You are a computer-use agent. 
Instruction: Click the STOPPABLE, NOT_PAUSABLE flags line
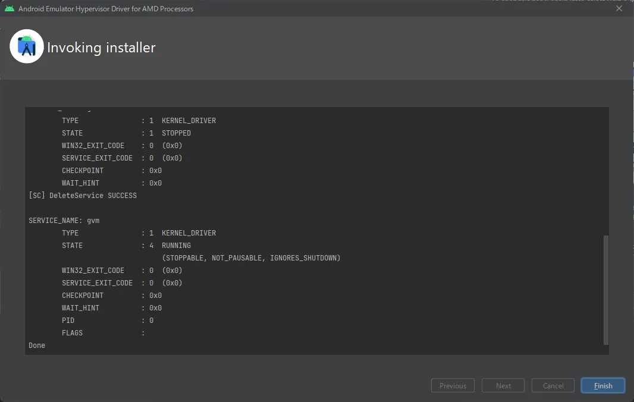click(250, 258)
